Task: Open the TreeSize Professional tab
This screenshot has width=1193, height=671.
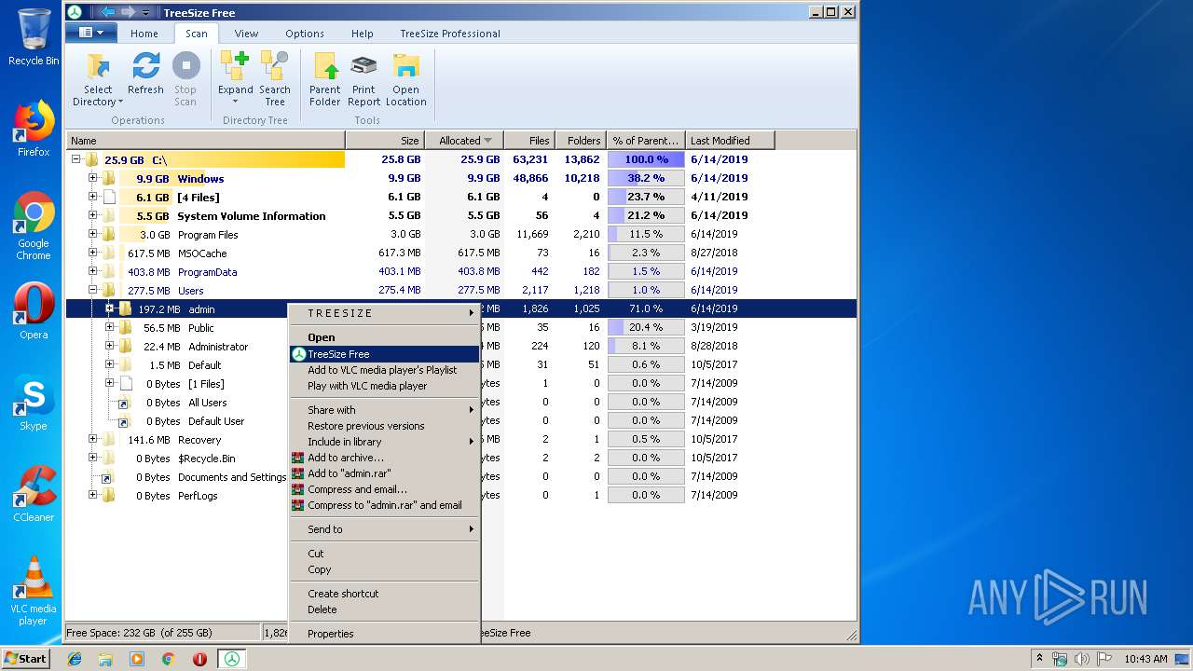Action: [x=450, y=34]
